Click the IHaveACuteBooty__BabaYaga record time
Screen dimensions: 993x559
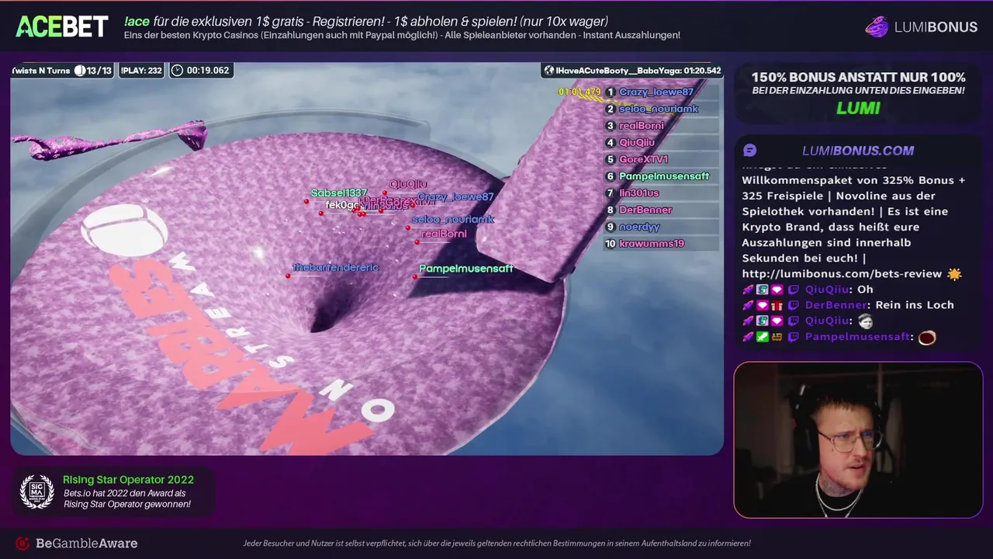click(x=632, y=71)
